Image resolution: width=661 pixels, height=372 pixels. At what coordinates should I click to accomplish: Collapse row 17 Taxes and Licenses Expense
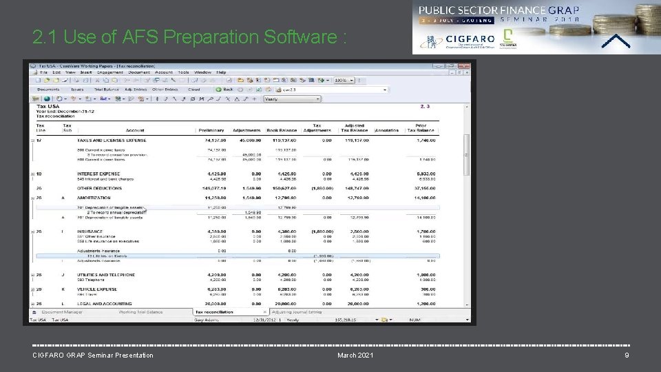pos(32,141)
